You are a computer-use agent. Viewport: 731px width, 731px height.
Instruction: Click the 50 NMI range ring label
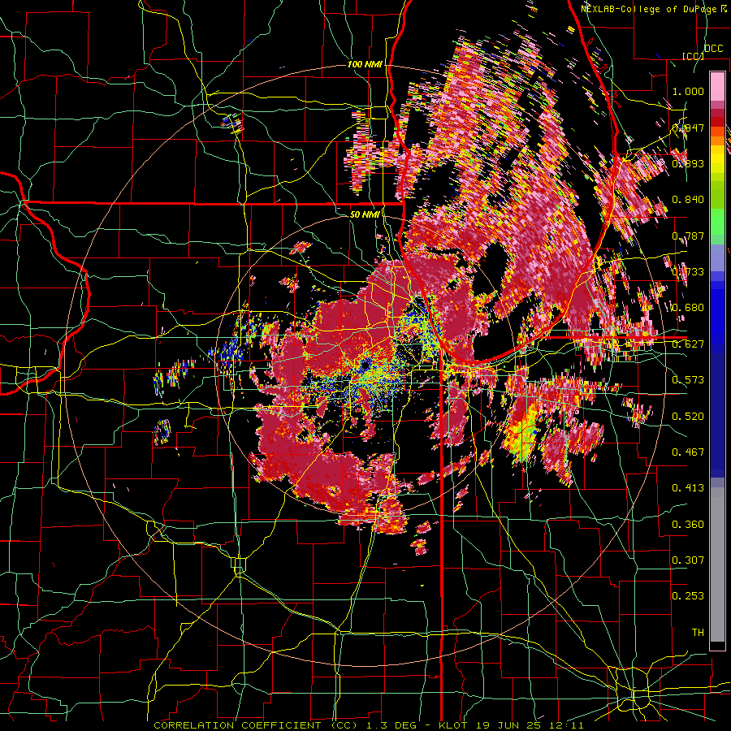tap(365, 214)
